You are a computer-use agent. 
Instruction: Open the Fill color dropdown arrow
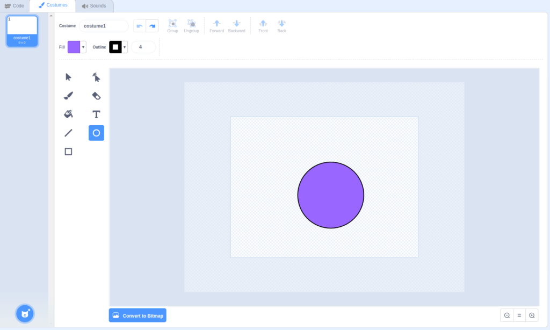(83, 47)
